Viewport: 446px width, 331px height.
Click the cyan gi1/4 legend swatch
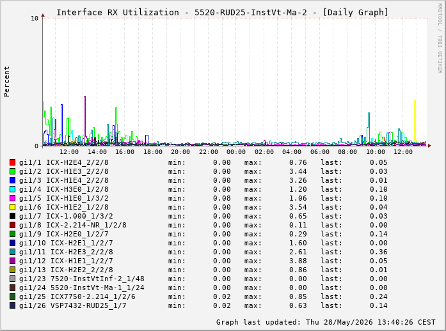pyautogui.click(x=12, y=189)
